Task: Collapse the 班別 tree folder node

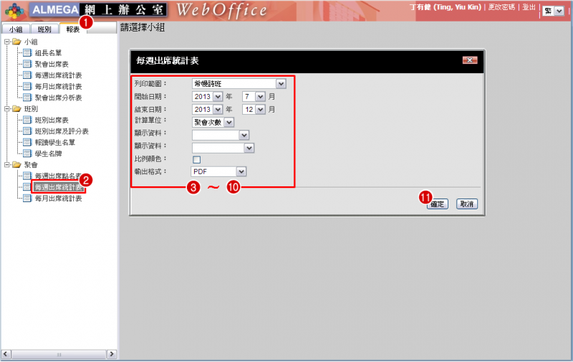Action: pos(7,109)
